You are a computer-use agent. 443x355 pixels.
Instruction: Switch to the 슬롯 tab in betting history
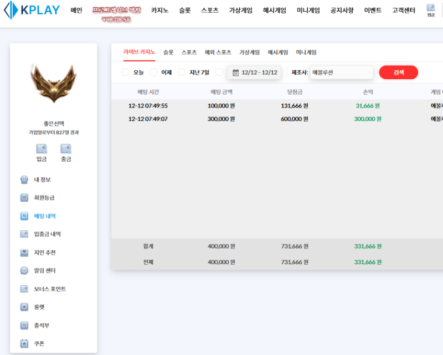pyautogui.click(x=168, y=53)
